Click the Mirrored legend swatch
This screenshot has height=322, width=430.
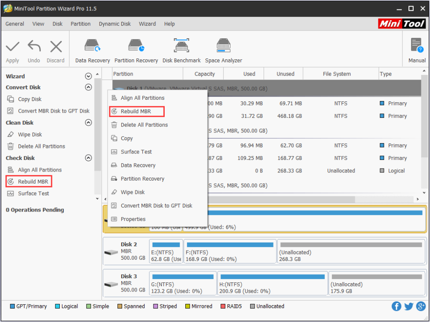tap(187, 306)
